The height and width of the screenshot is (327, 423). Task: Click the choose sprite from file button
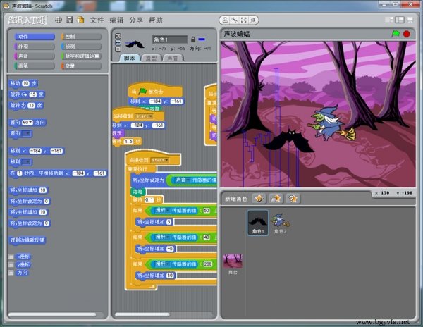(276, 199)
